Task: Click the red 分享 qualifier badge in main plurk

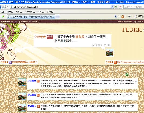Action: point(50,37)
